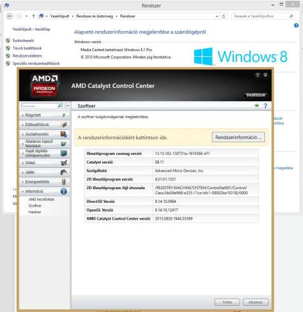Click the AMD Radeon Graphics logo
Image resolution: width=303 pixels, height=312 pixels.
(44, 85)
